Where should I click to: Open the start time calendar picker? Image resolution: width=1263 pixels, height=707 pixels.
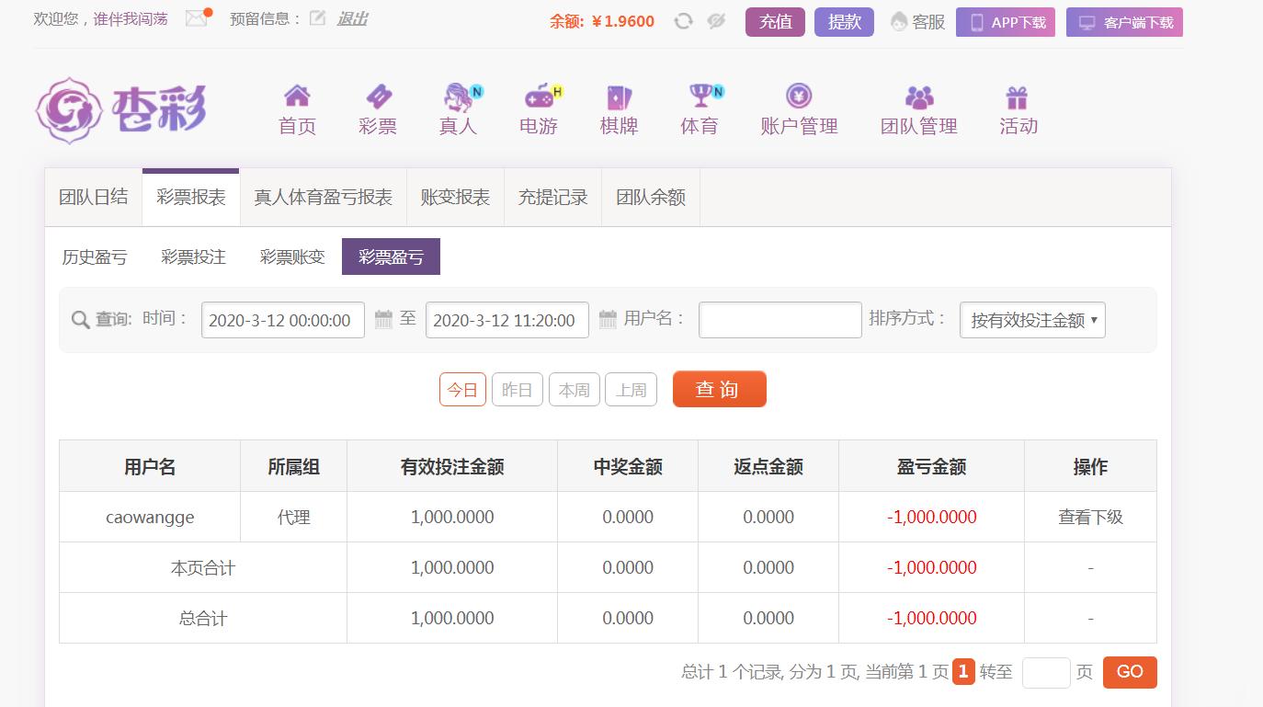(x=383, y=320)
